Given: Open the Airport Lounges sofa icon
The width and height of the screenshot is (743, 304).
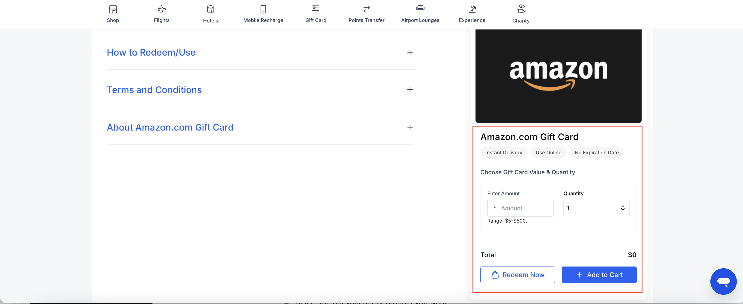Looking at the screenshot, I should coord(420,8).
